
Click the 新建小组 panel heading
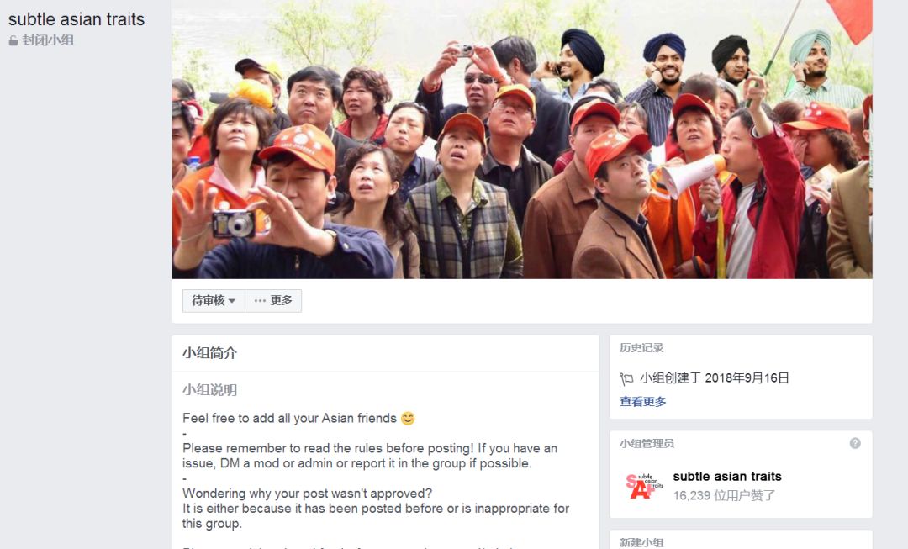[x=641, y=542]
